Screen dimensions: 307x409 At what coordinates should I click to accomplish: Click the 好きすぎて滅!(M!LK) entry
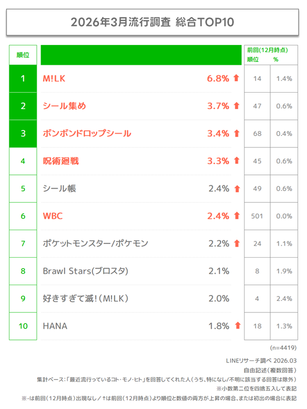[x=86, y=298]
